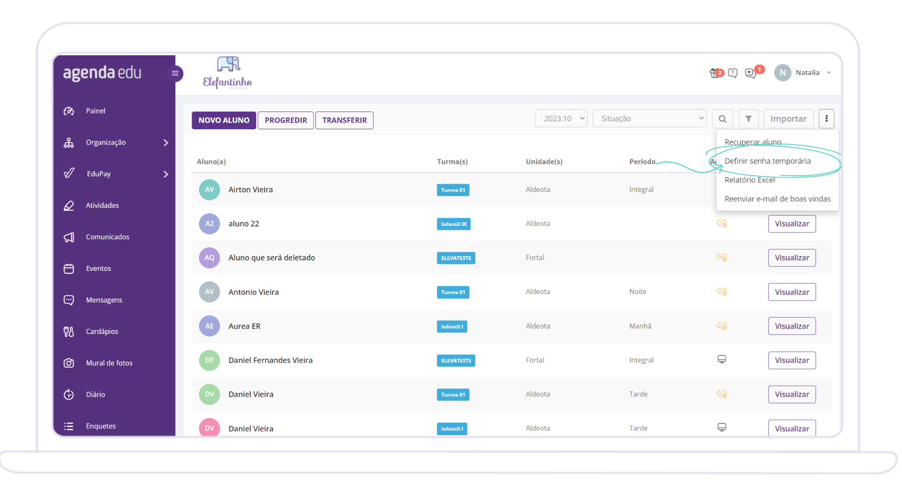Screen dimensions: 902x488
Task: Click the Atividades pencil icon
Action: (x=69, y=206)
